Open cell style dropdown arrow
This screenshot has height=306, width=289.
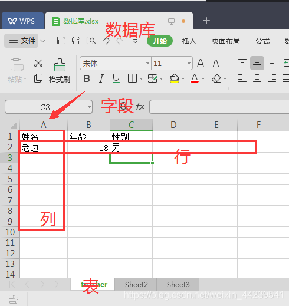coord(162,79)
